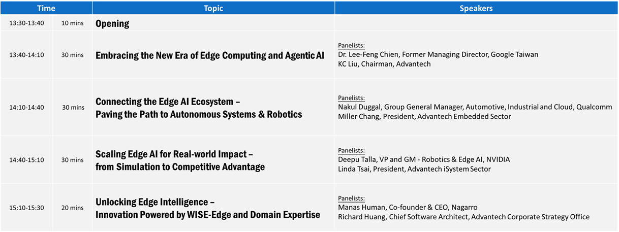Select the Opening session title

[x=112, y=23]
